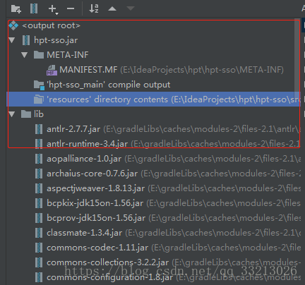The height and width of the screenshot is (285, 305).
Task: Select aspectjweaver-1.8.13.jar library
Action: (x=96, y=188)
